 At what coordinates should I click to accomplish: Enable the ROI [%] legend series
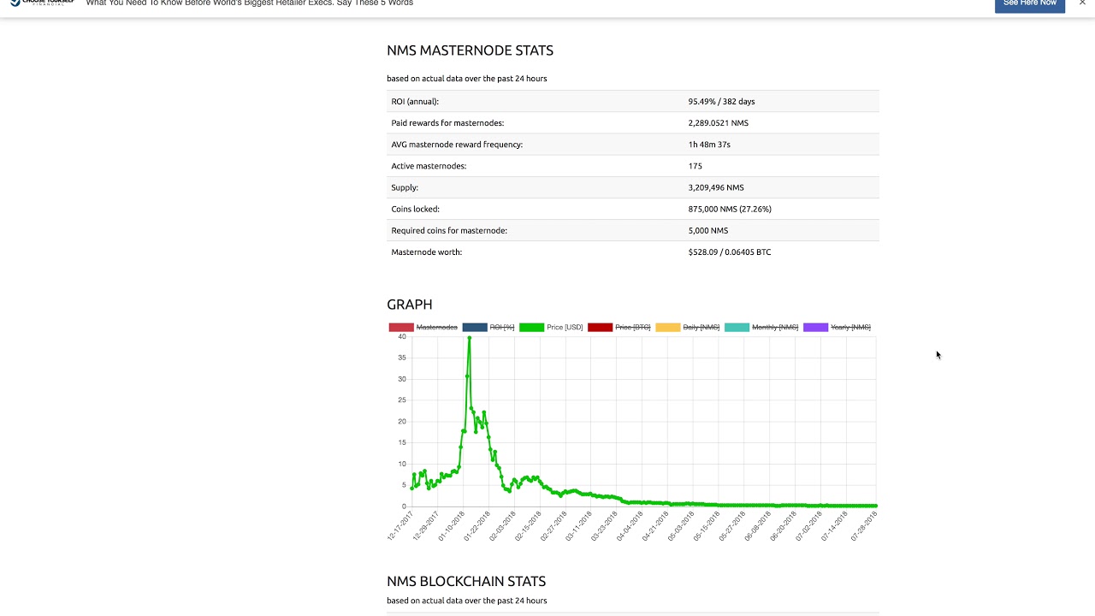pos(488,327)
